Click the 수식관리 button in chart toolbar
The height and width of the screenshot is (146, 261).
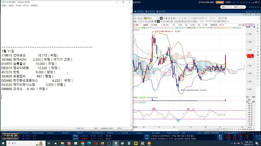(x=194, y=21)
